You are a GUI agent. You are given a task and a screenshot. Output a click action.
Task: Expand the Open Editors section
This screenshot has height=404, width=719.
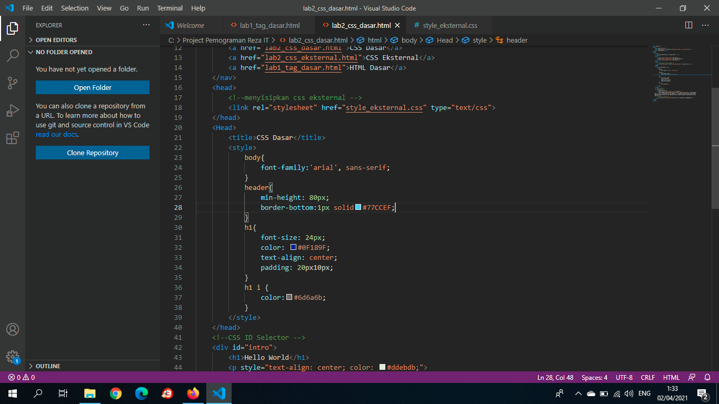[x=56, y=40]
